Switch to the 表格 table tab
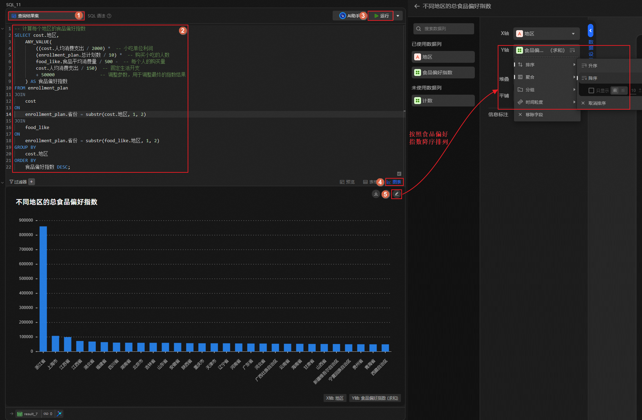Screen dimensions: 642x420 coord(370,182)
